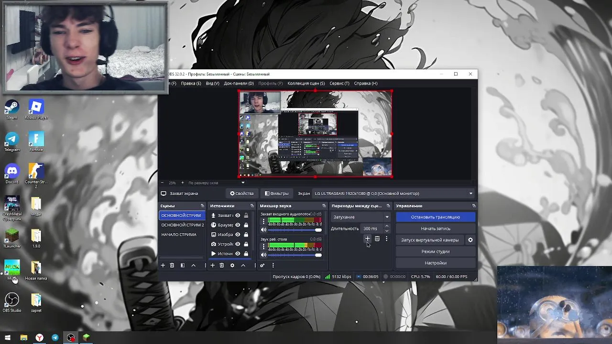Toggle eye on Источник media source
Image resolution: width=612 pixels, height=344 pixels.
238,254
